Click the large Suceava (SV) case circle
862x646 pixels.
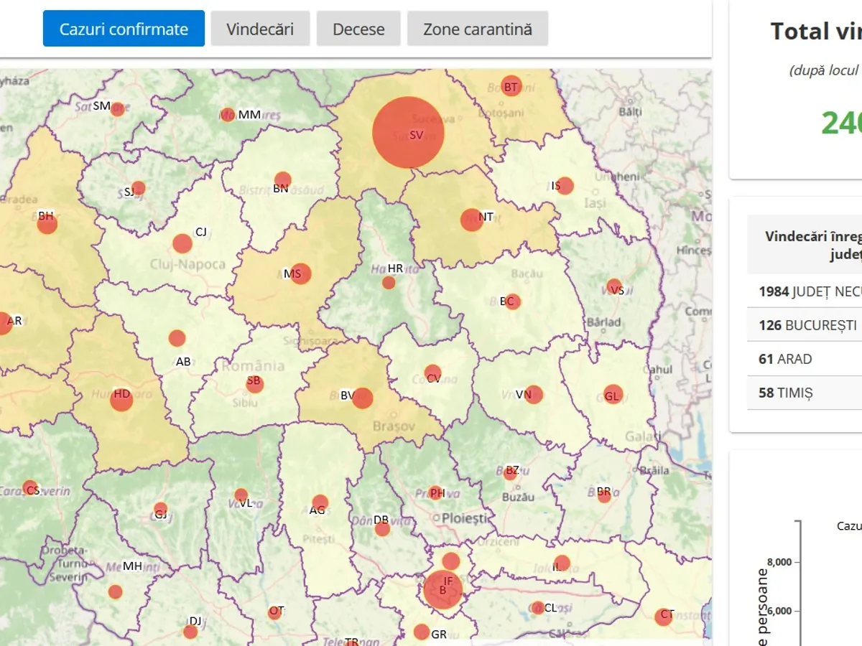[408, 133]
